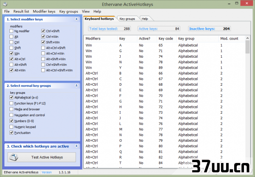Screen dimensions: 255x177
Task: Uncheck the Win modifier checkbox
Action: tap(11, 53)
